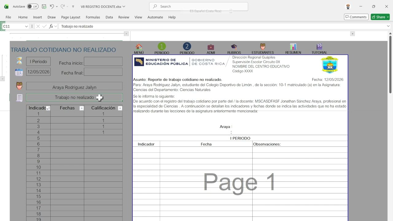The width and height of the screenshot is (393, 221).
Task: Undo the last action
Action: coord(52,6)
